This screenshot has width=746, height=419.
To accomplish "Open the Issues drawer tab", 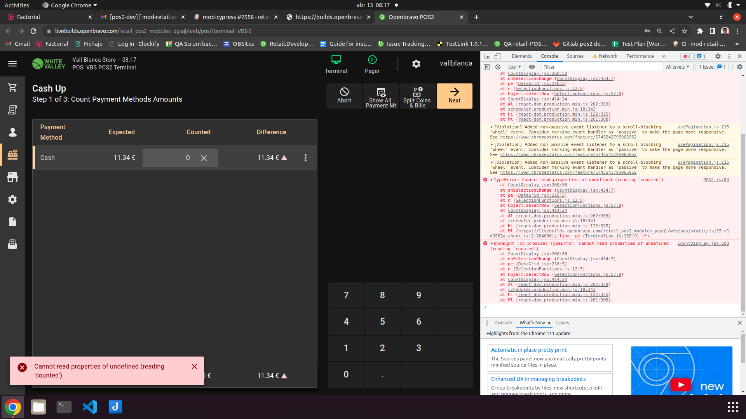I will coord(562,323).
